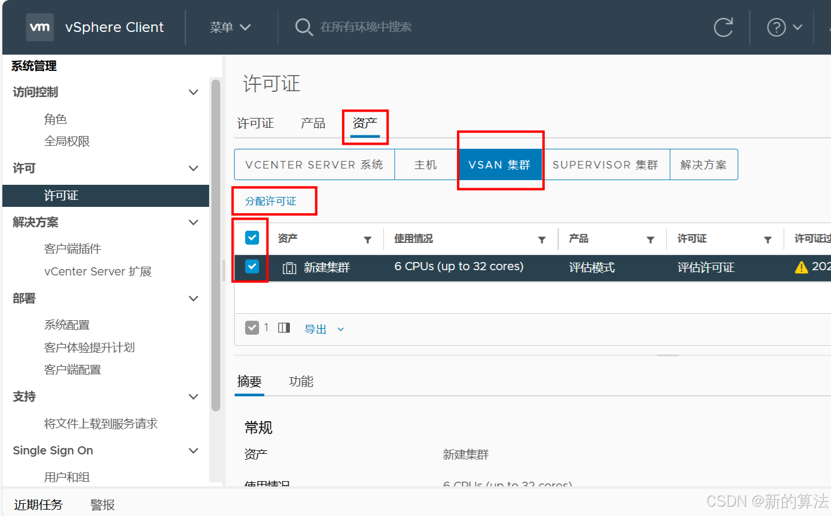Open the 导出 dropdown arrow

[341, 329]
